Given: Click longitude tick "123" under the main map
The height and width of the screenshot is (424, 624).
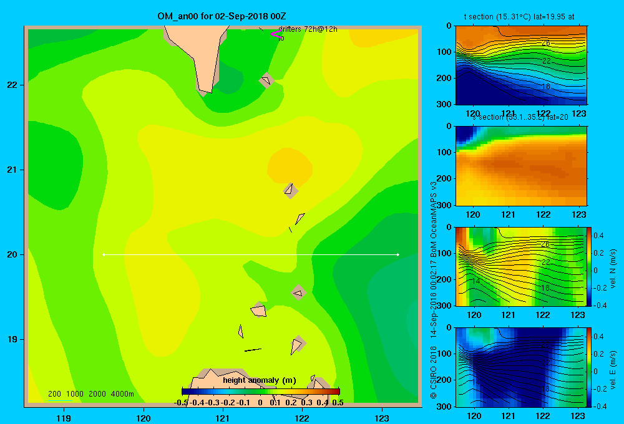Looking at the screenshot, I should [x=382, y=418].
